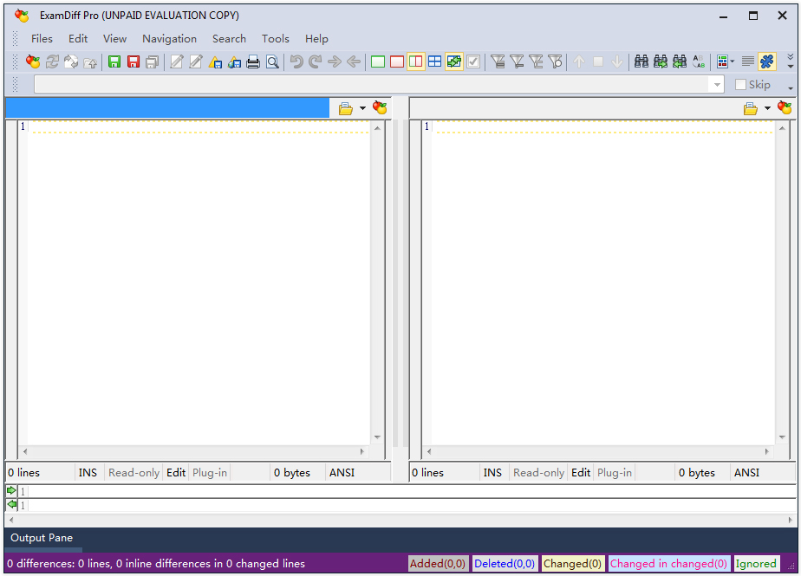The width and height of the screenshot is (801, 576).
Task: Expand the left pane open-file dropdown arrow
Action: coord(363,109)
